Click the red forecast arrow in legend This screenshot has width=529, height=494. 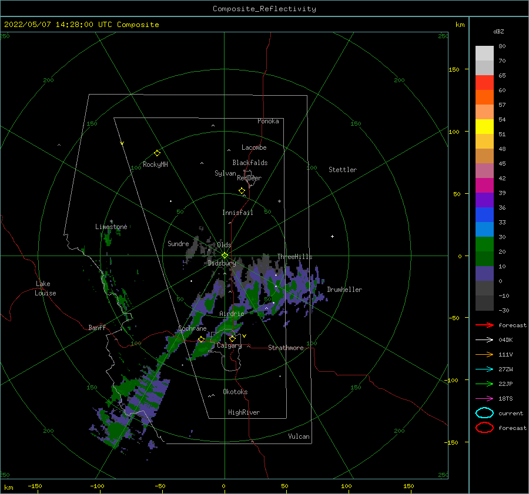pos(484,325)
